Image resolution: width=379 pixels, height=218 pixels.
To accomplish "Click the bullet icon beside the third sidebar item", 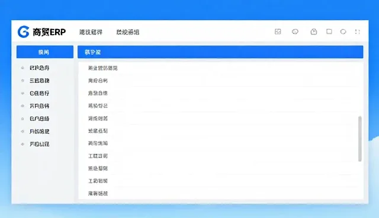I will click(x=23, y=93).
